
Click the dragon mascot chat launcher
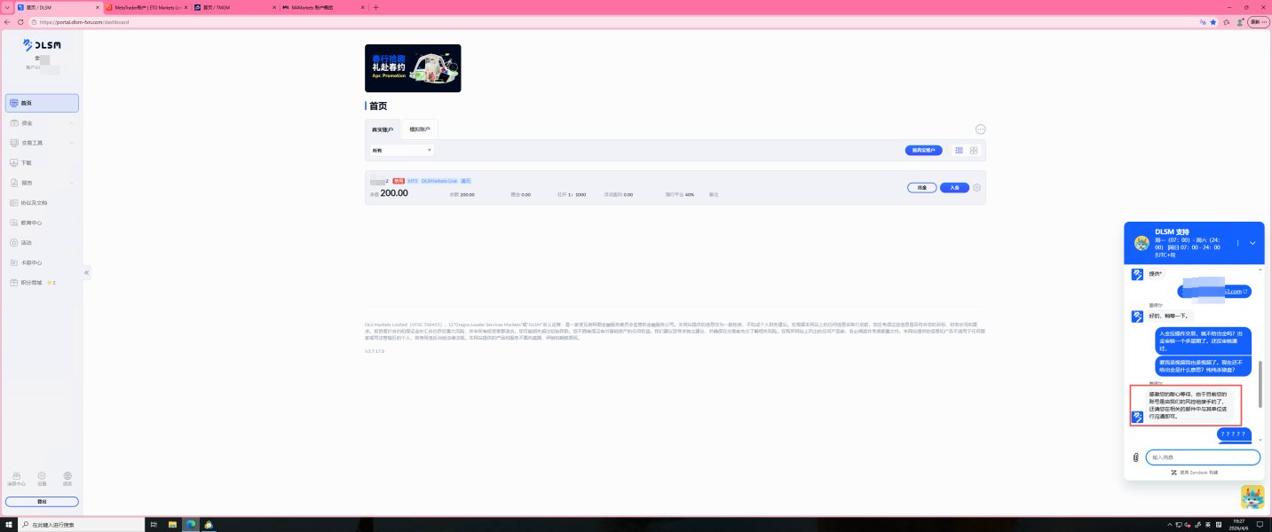[1252, 497]
